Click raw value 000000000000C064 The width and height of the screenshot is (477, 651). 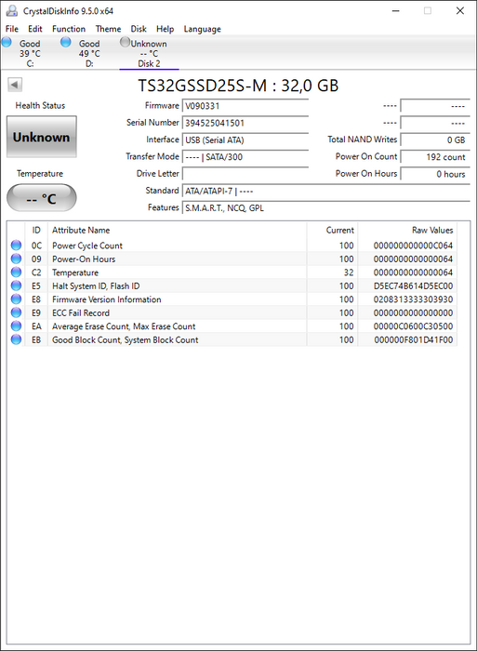pos(413,246)
